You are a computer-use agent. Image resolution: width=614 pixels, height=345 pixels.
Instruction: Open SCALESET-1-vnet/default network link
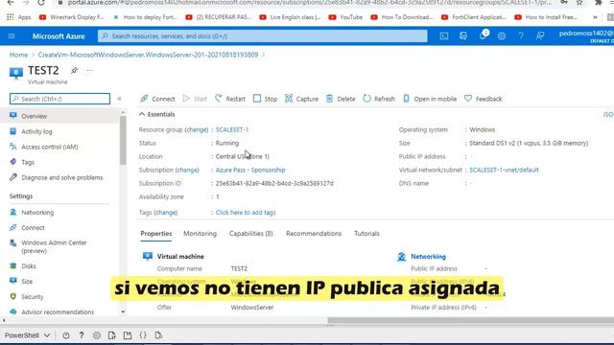pos(504,170)
